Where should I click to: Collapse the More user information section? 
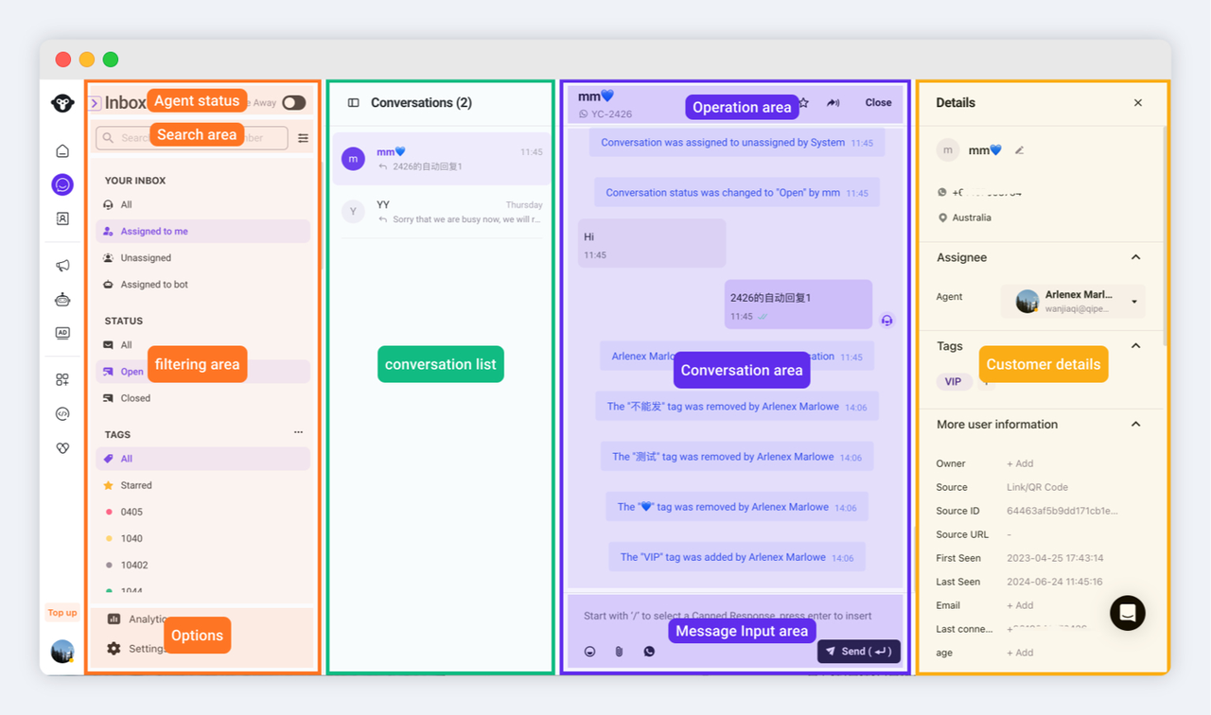point(1135,425)
